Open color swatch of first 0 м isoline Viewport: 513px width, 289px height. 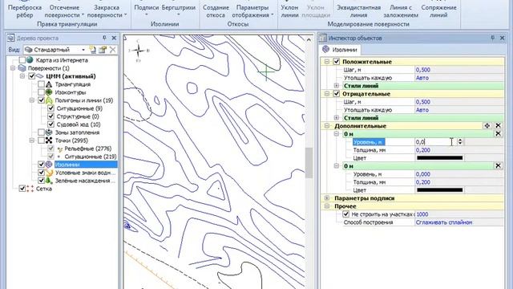440,158
